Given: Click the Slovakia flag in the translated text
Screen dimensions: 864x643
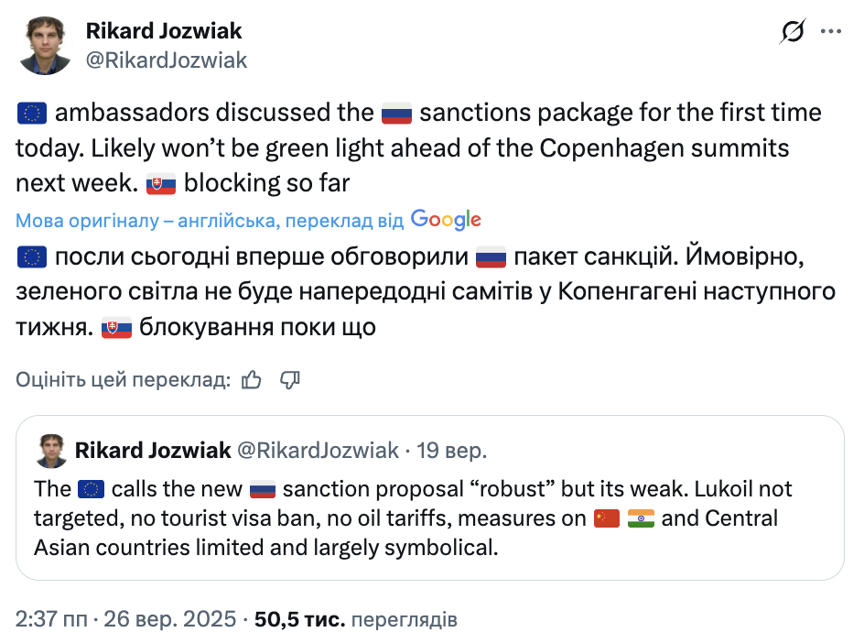Looking at the screenshot, I should tap(115, 326).
